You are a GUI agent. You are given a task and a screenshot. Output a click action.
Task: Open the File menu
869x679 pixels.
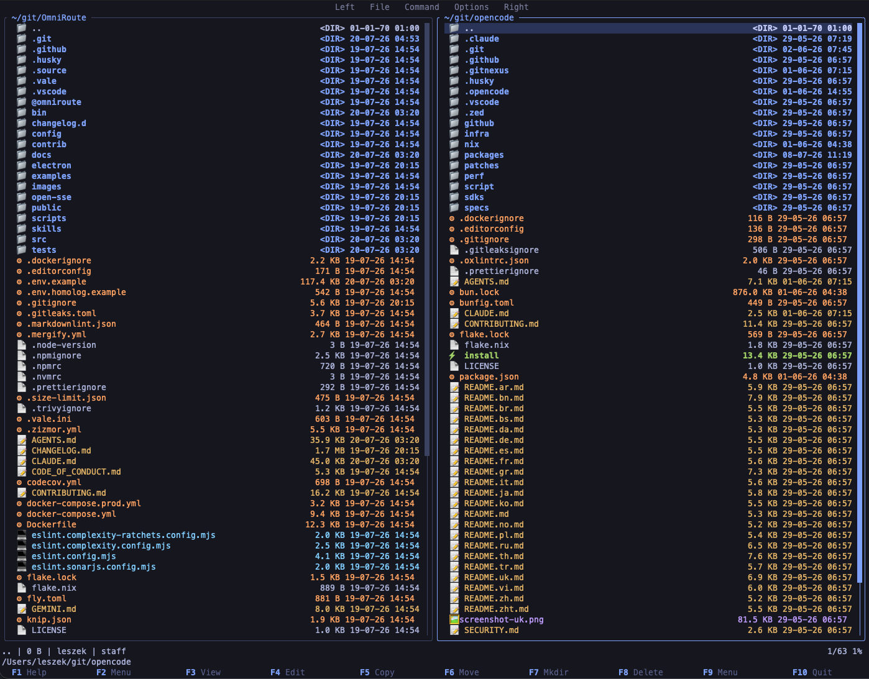click(x=379, y=7)
